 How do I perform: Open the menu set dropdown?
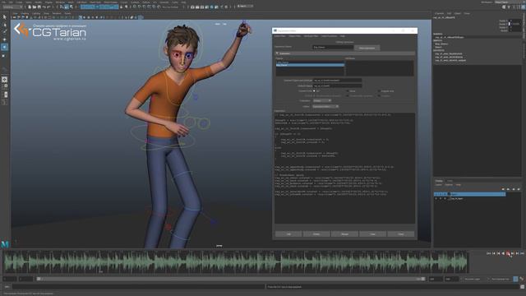coord(13,7)
